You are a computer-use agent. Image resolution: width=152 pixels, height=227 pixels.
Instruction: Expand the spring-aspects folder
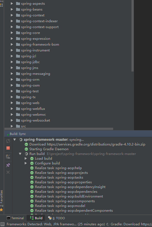12,3
